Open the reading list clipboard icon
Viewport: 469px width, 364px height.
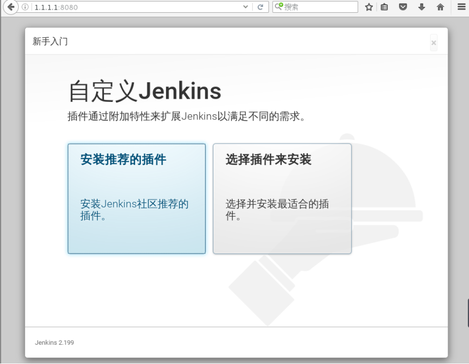tap(384, 7)
